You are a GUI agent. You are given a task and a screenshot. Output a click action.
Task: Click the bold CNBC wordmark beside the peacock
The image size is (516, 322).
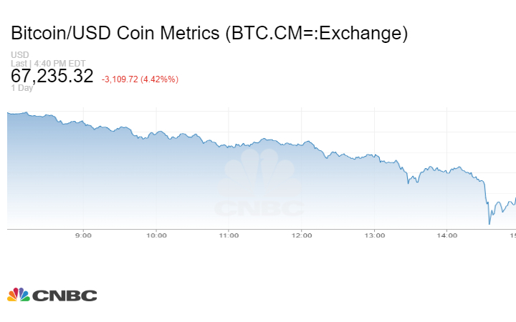point(64,295)
